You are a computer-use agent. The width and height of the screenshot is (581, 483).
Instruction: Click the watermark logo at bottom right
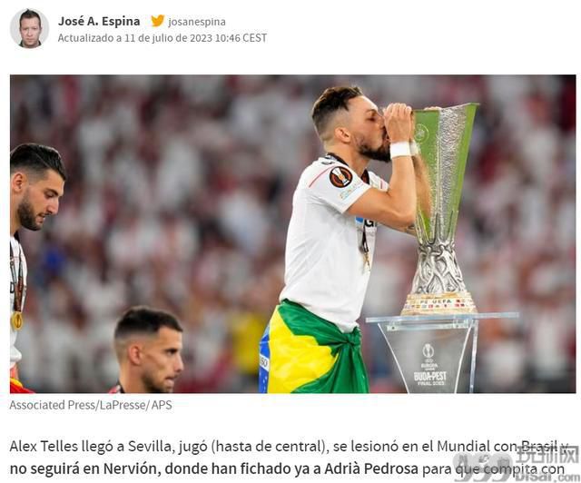pos(515,463)
